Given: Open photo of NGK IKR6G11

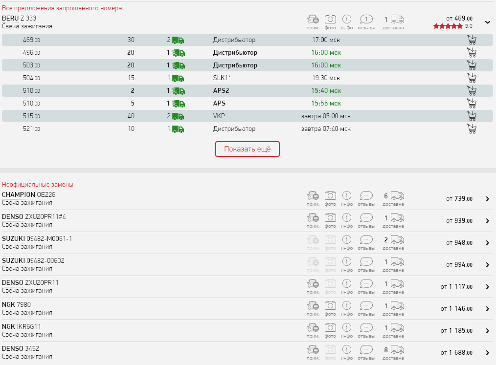Looking at the screenshot, I should pyautogui.click(x=330, y=331).
